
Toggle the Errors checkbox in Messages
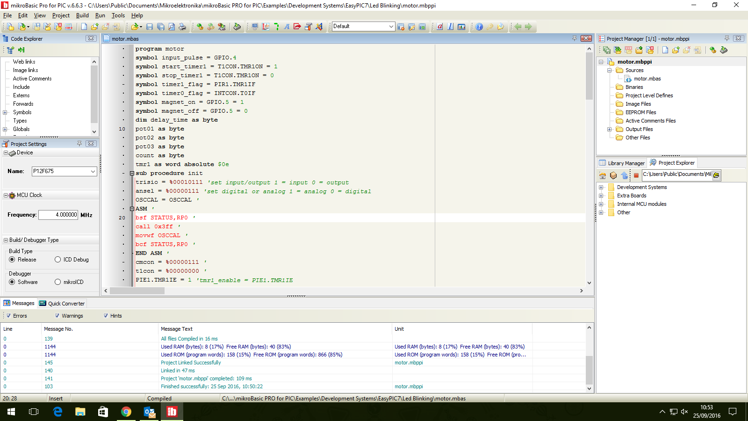click(8, 316)
